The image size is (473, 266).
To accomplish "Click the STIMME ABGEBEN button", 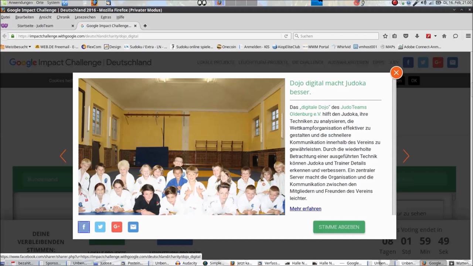I will (339, 227).
